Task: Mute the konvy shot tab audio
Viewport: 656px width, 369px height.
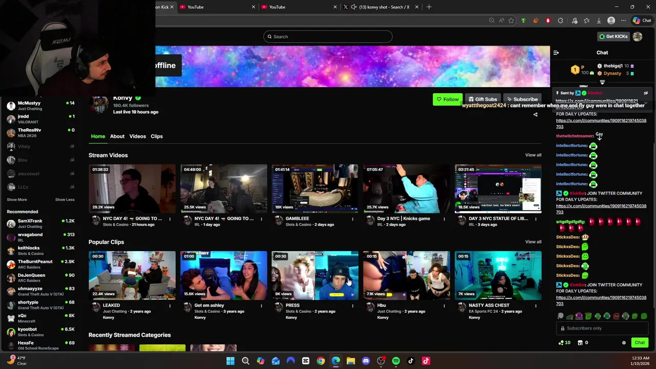Action: click(354, 7)
